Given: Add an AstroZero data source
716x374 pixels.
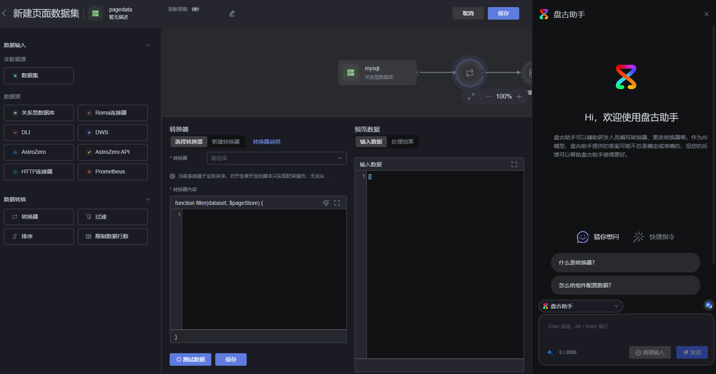Looking at the screenshot, I should pos(39,152).
